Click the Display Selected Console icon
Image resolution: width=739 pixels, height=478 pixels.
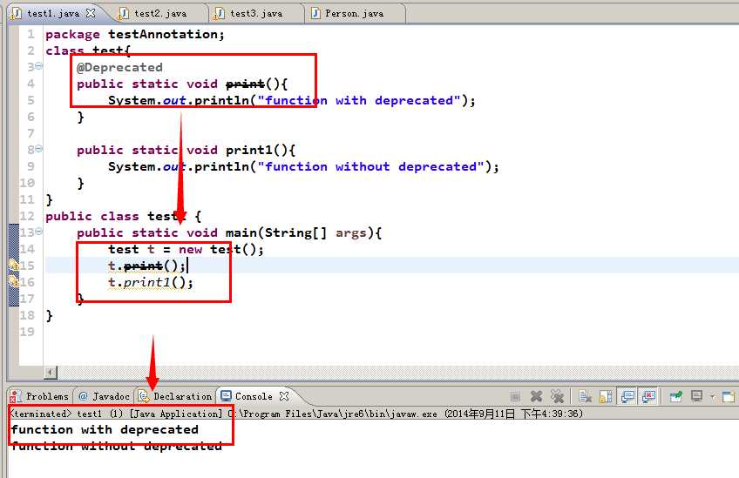tap(696, 396)
